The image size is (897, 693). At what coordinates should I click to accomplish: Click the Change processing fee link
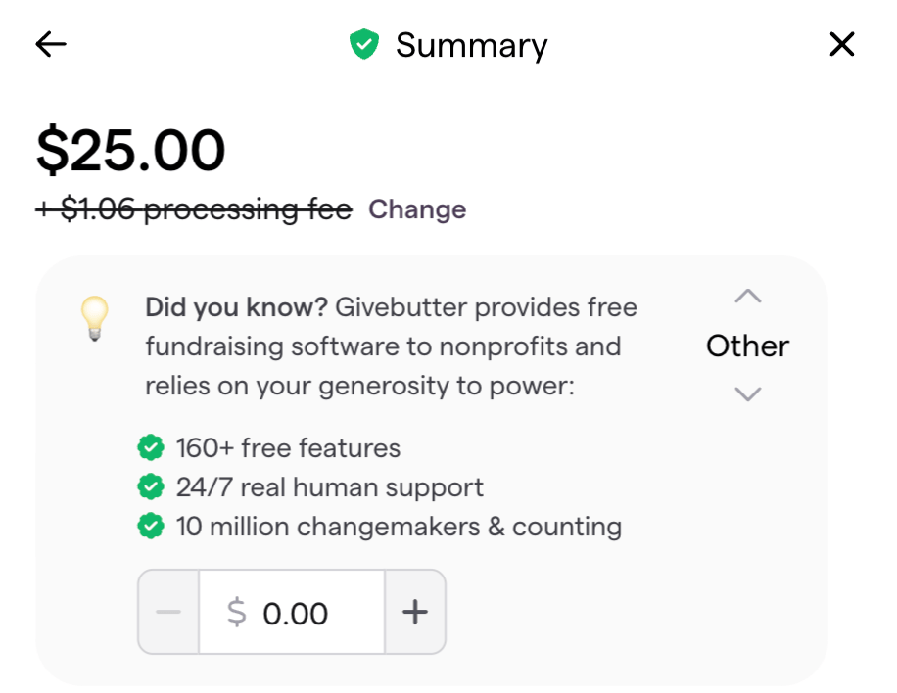(x=417, y=209)
